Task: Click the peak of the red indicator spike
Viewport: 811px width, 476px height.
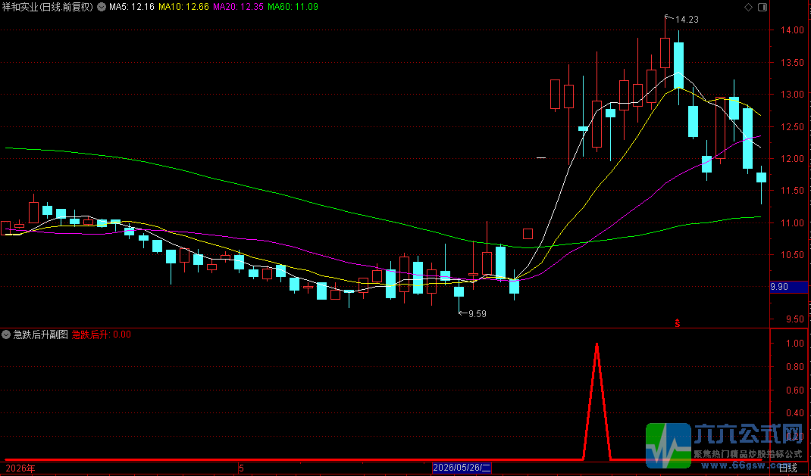Action: click(597, 344)
